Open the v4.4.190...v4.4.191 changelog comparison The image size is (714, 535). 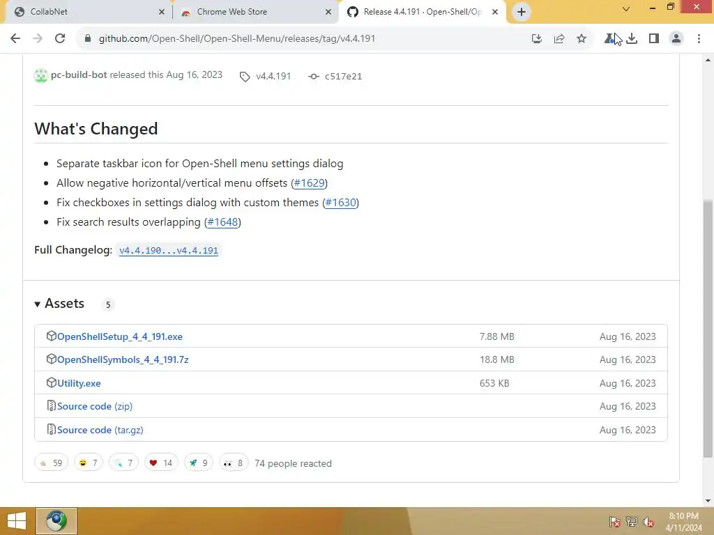point(169,251)
